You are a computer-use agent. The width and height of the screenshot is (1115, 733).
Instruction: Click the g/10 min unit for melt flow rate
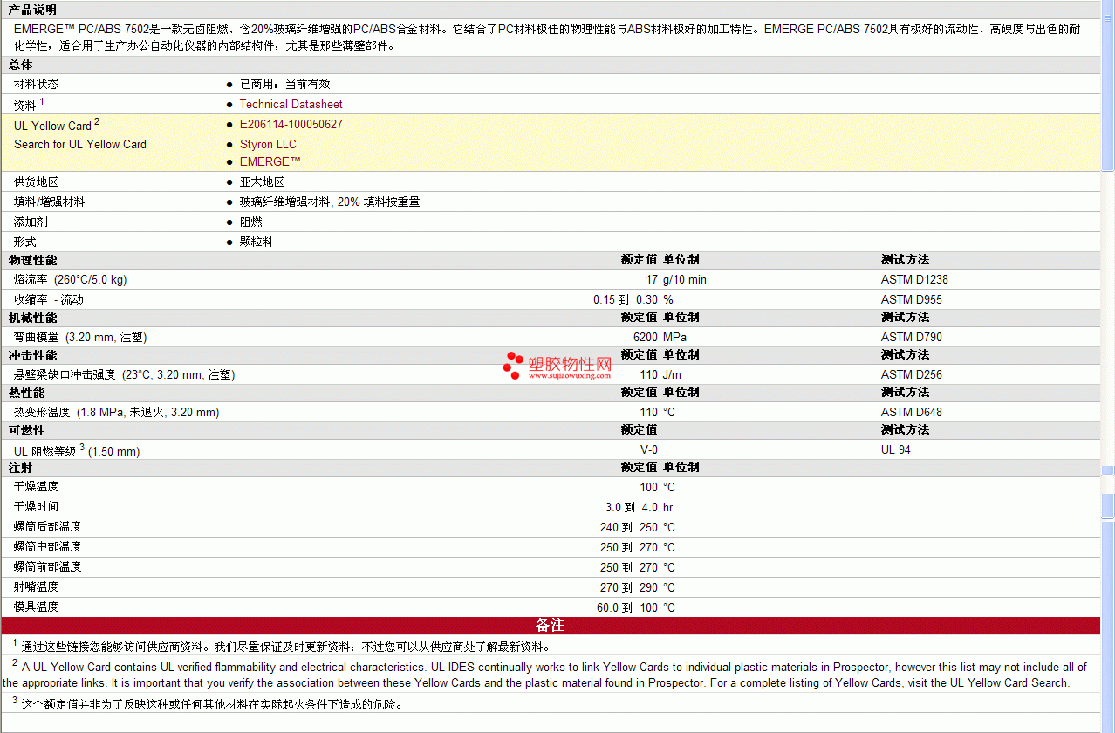[685, 280]
